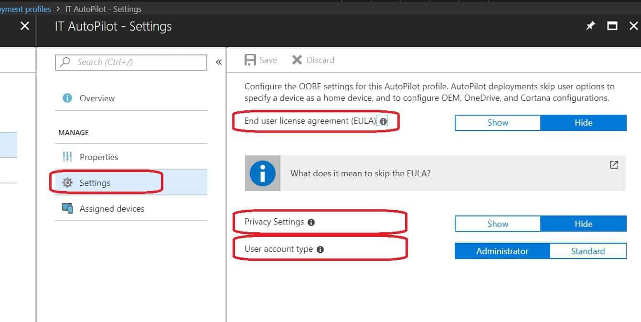Click the Discard button label
This screenshot has width=641, height=322.
tap(320, 60)
